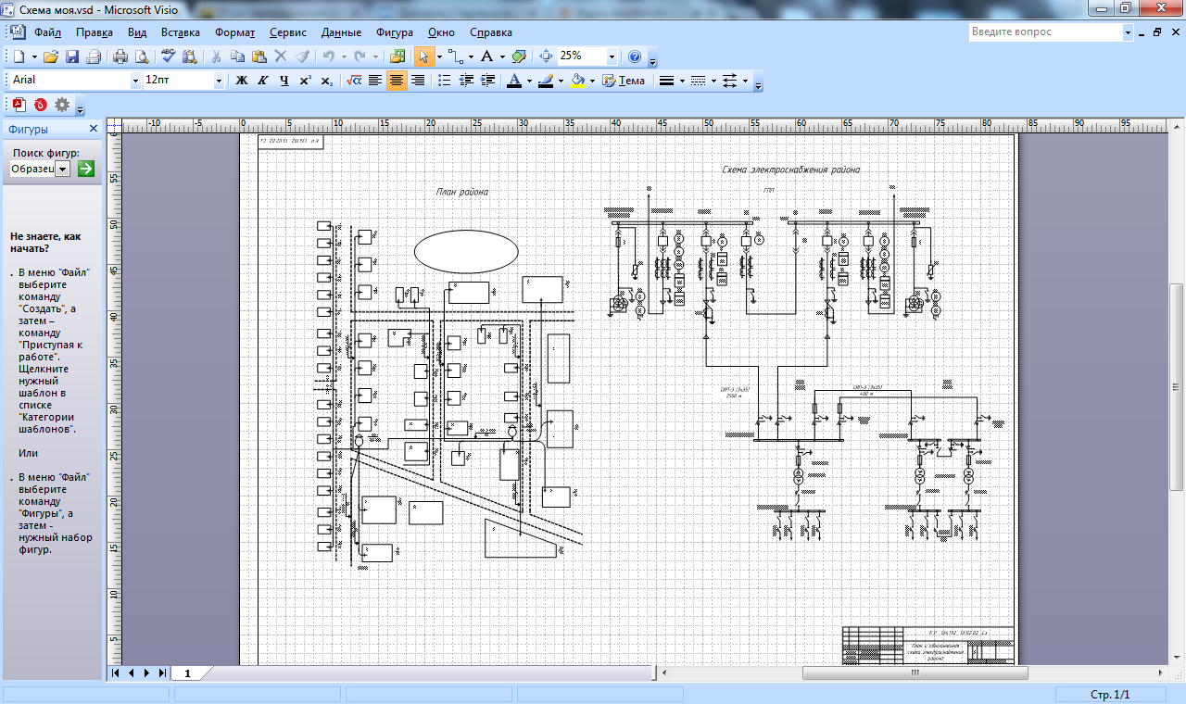Select the Connector tool
The image size is (1186, 704).
(456, 57)
